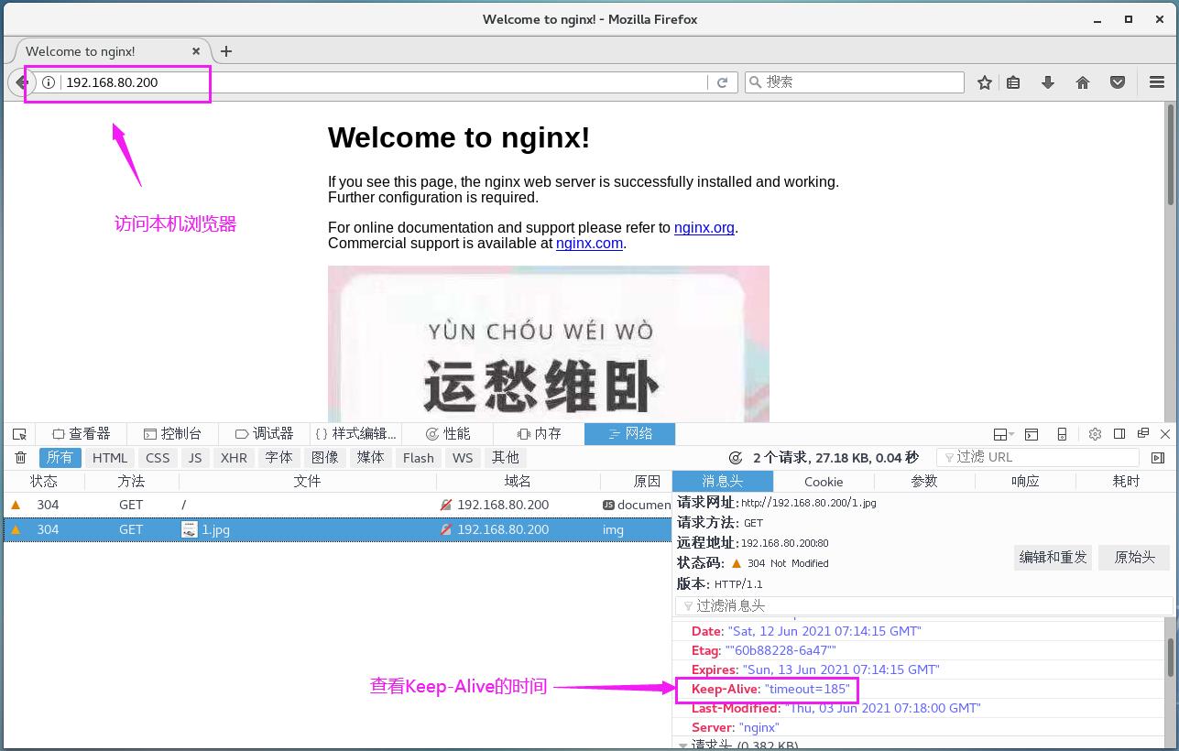1179x751 pixels.
Task: Switch to 查看器 inspector tab
Action: coord(82,434)
